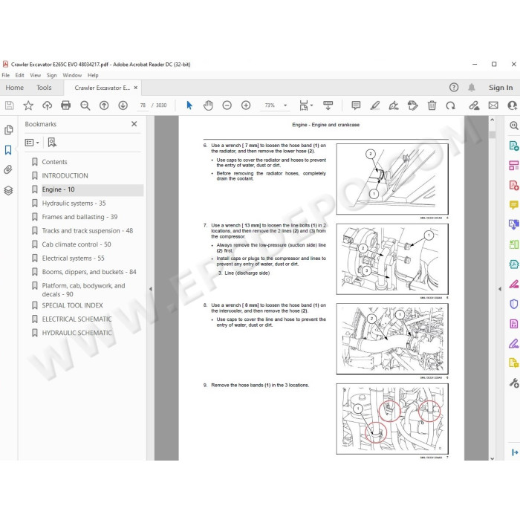Collapse the right tools pane arrow
Image resolution: width=520 pixels, height=520 pixels.
pyautogui.click(x=500, y=289)
